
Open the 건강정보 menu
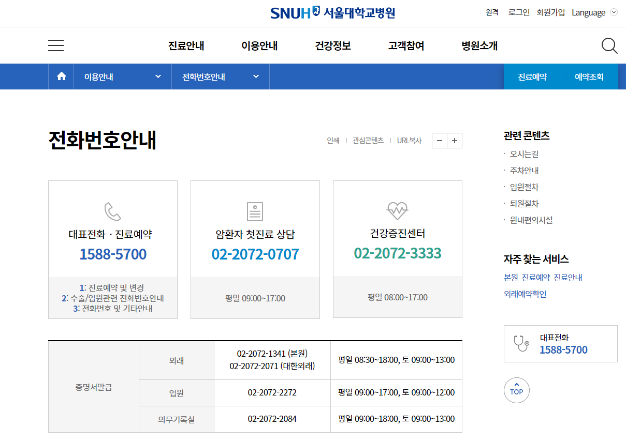332,45
